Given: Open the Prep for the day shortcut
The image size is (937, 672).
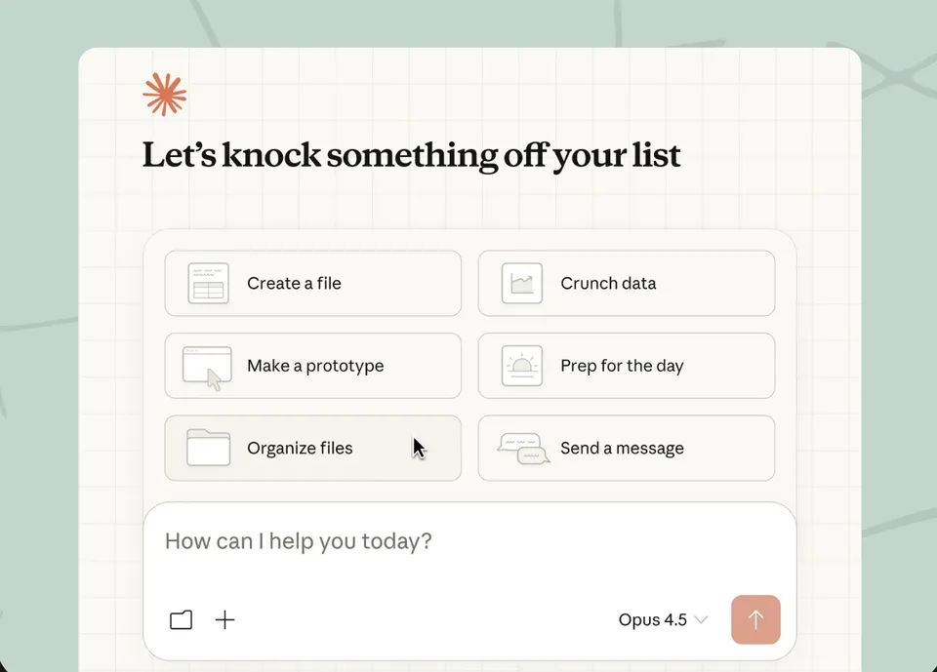Looking at the screenshot, I should tap(626, 366).
